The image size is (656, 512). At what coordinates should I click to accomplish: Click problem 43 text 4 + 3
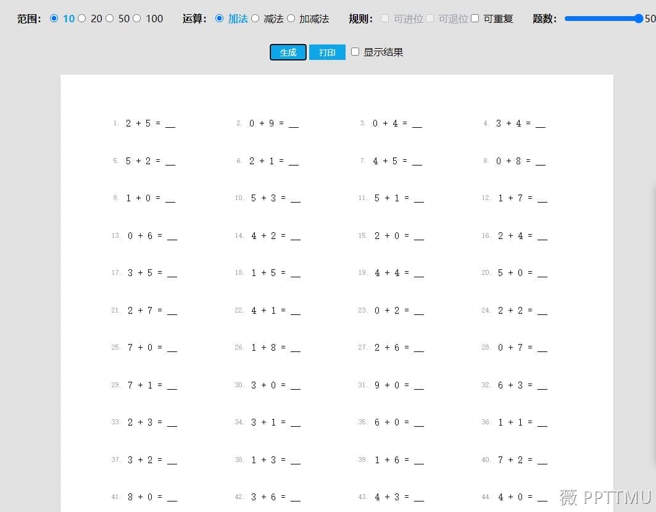pyautogui.click(x=386, y=497)
